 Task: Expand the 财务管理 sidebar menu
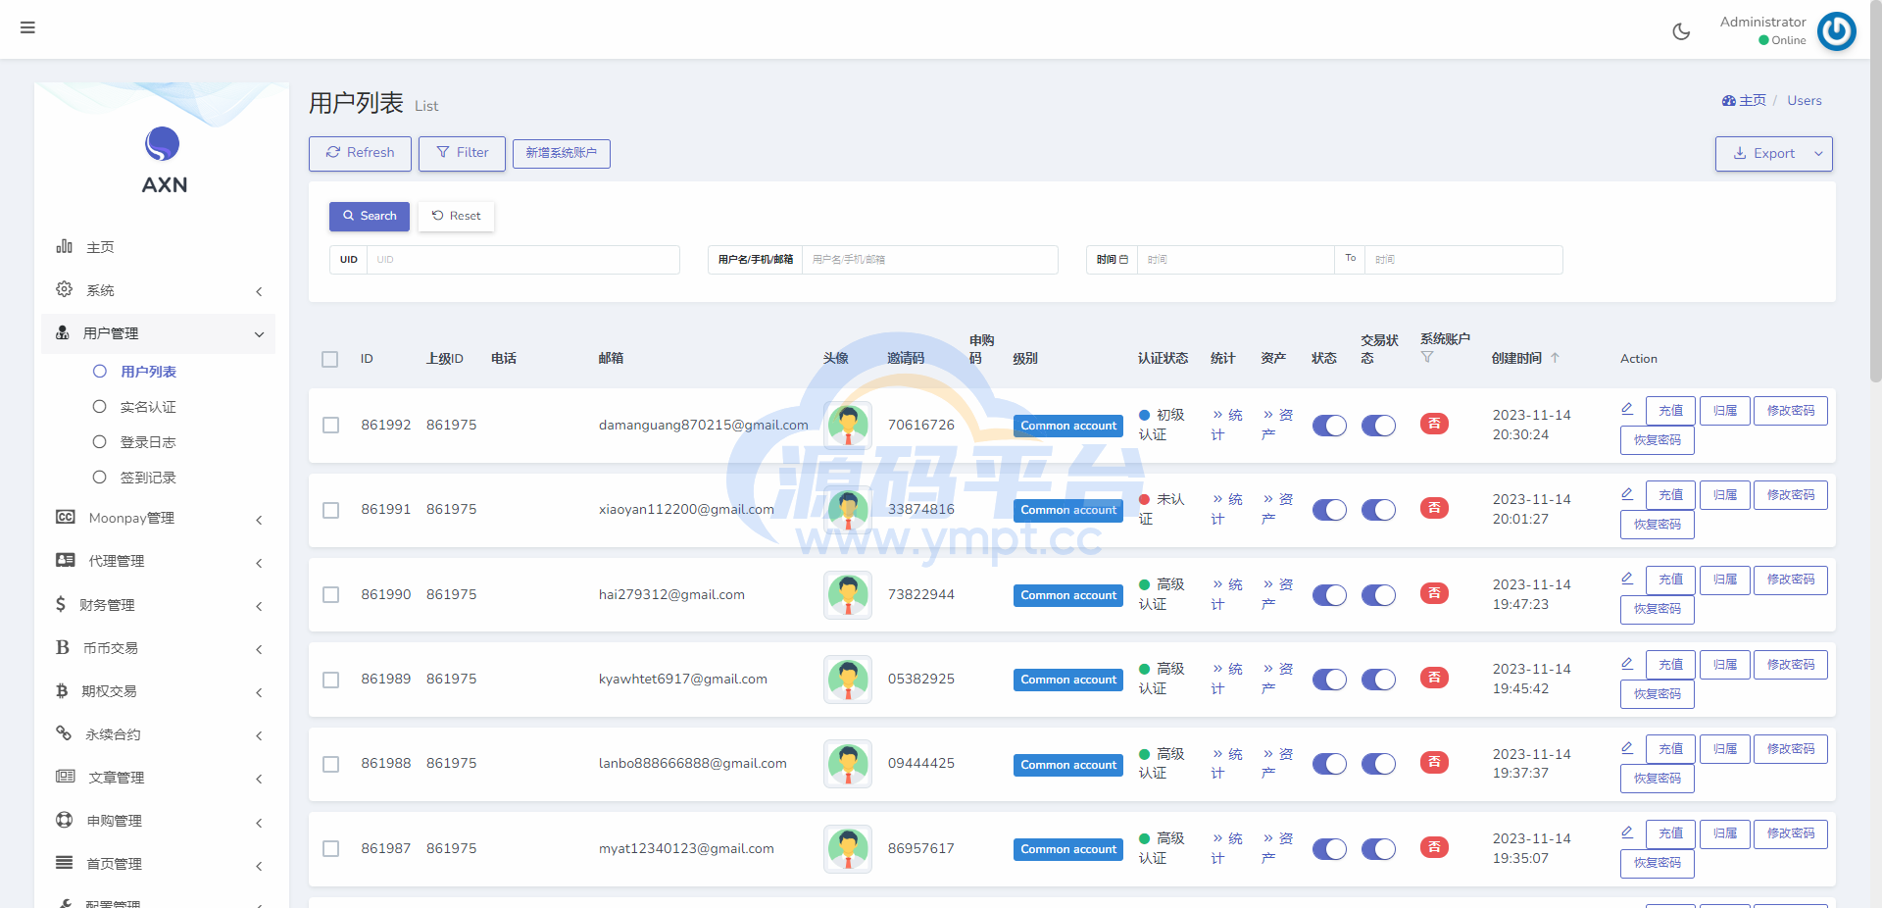click(158, 605)
